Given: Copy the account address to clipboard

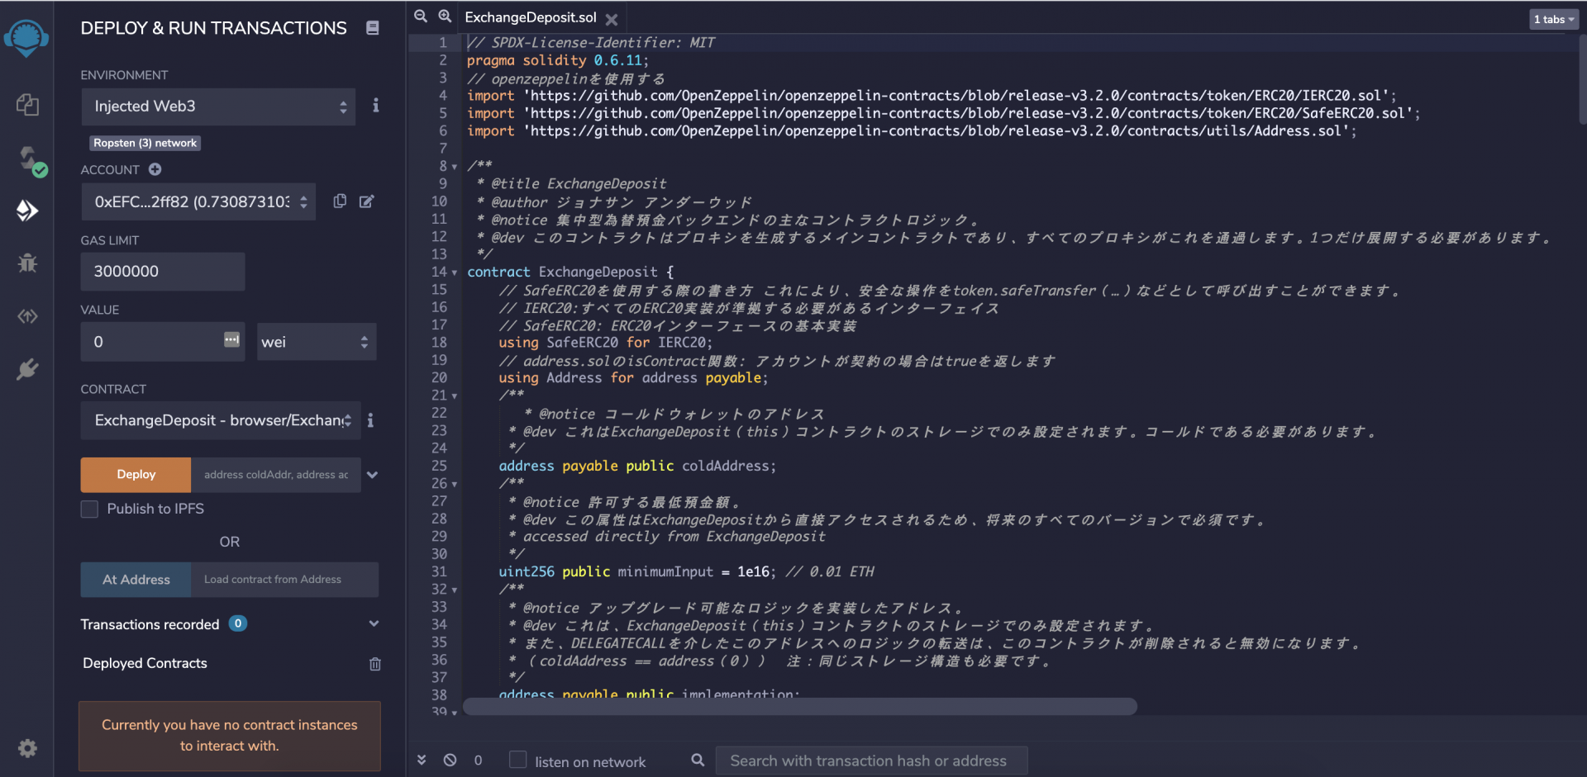Looking at the screenshot, I should [x=340, y=201].
